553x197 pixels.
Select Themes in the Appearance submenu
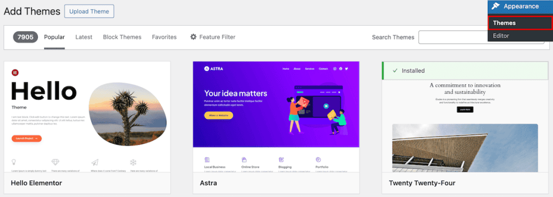(x=520, y=23)
